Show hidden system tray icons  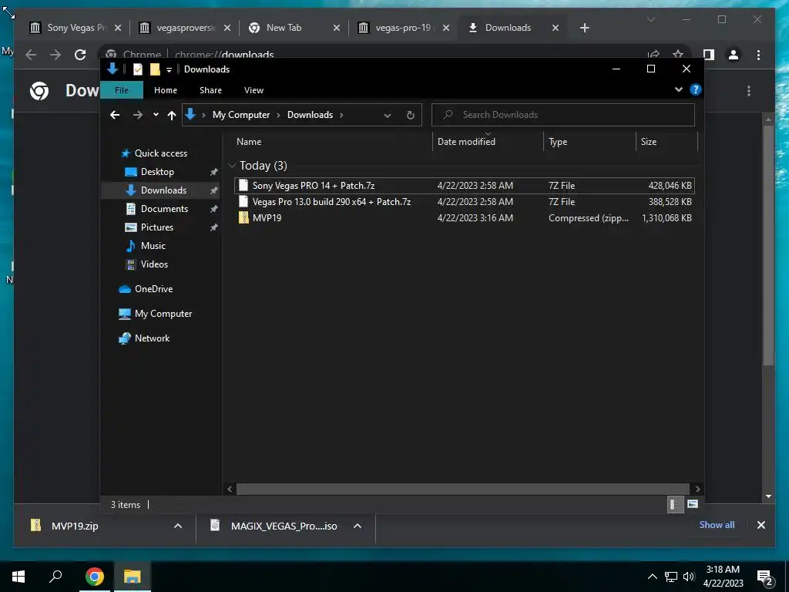pyautogui.click(x=652, y=577)
